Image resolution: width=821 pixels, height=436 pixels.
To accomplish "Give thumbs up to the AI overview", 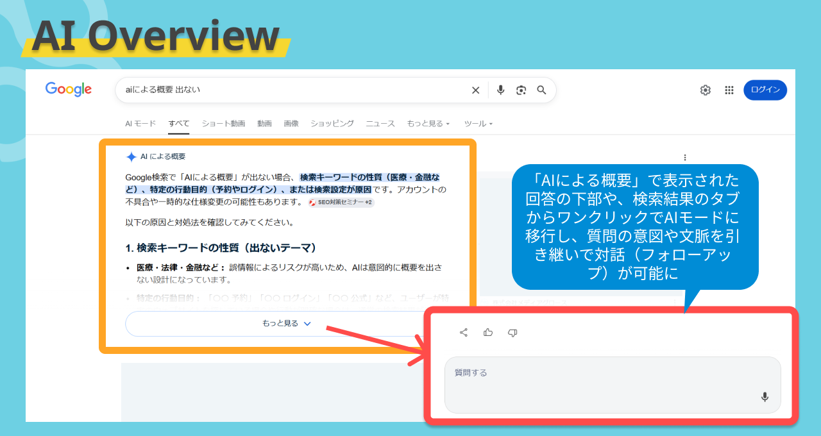I will [488, 332].
